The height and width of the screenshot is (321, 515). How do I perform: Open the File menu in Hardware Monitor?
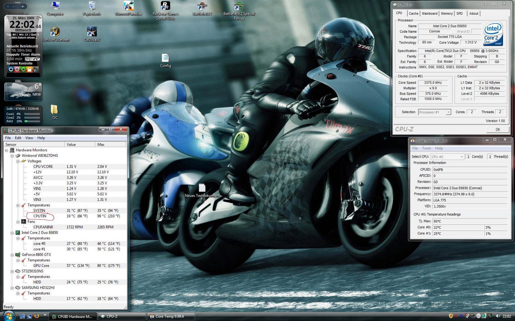click(8, 138)
